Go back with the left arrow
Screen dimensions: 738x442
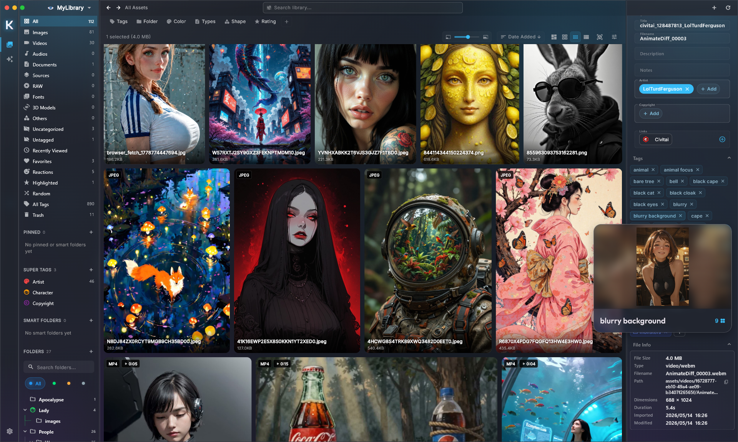tap(108, 8)
